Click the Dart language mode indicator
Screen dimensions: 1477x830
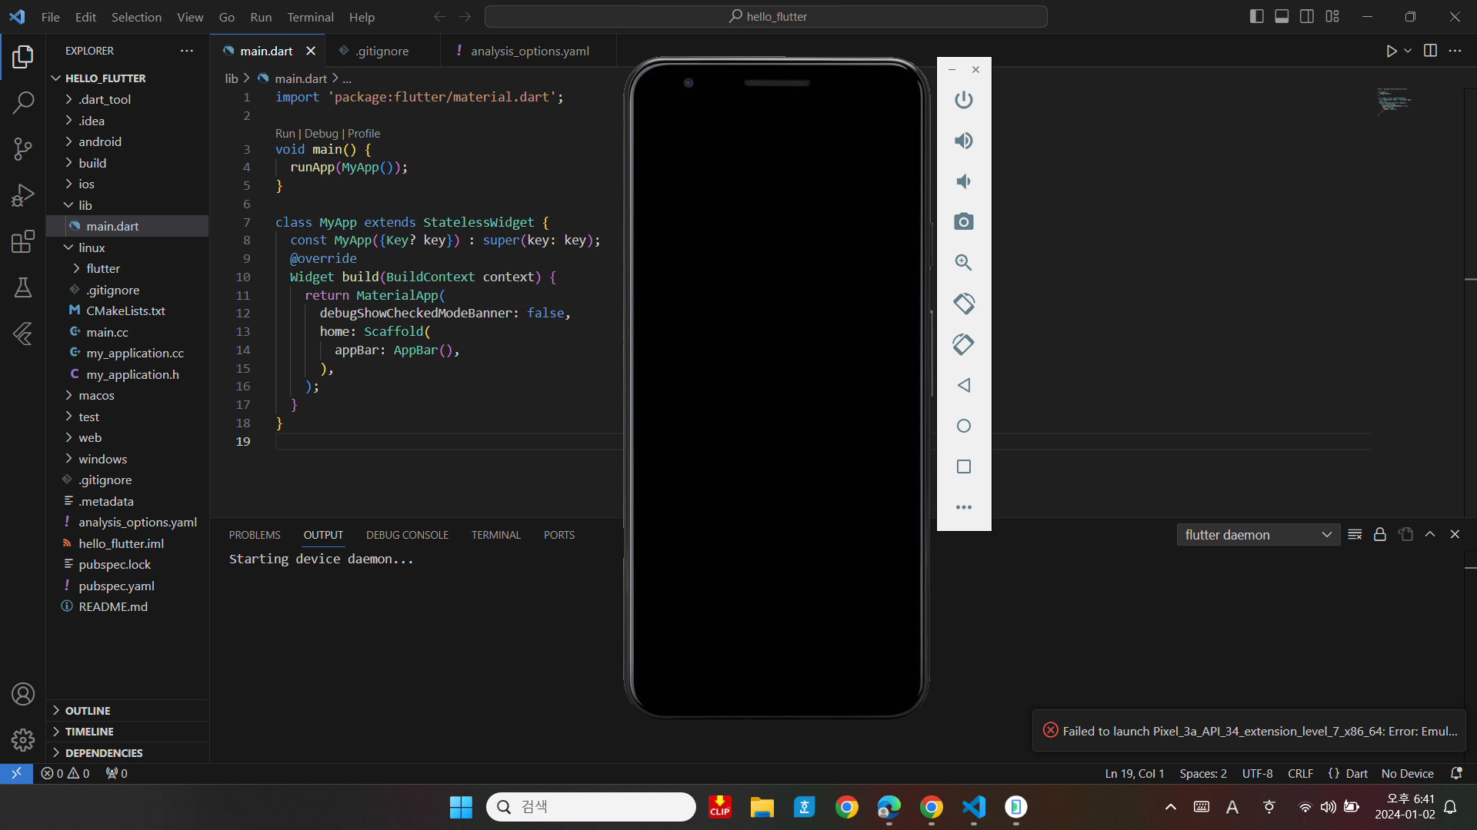click(1356, 774)
